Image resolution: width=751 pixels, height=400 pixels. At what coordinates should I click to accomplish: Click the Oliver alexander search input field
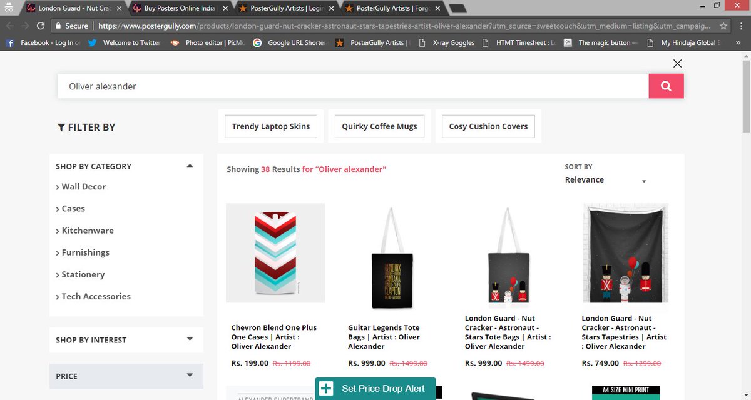pyautogui.click(x=353, y=86)
